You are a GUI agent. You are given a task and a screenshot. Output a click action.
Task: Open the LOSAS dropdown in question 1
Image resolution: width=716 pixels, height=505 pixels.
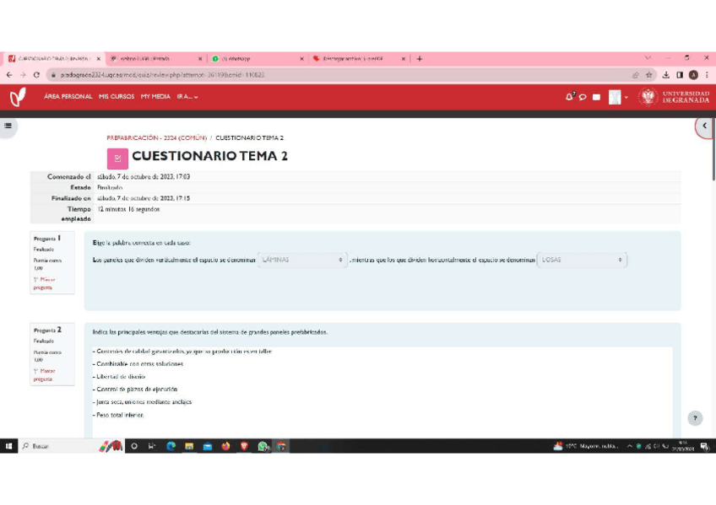[x=582, y=260]
